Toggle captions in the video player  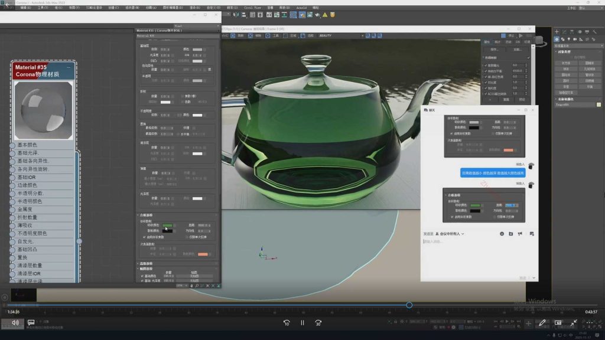click(31, 322)
